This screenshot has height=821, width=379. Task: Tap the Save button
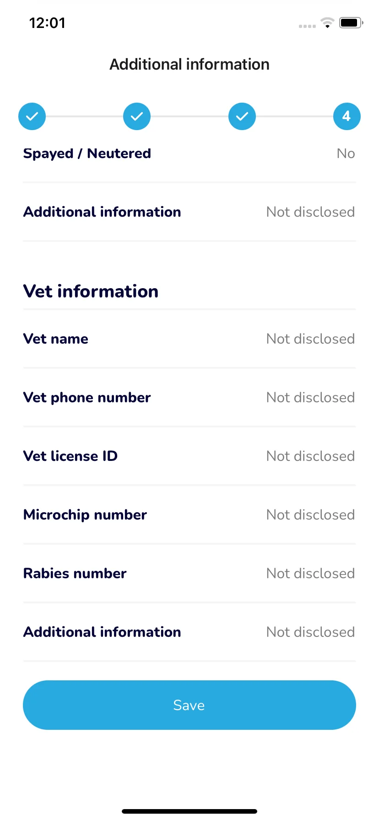click(189, 705)
